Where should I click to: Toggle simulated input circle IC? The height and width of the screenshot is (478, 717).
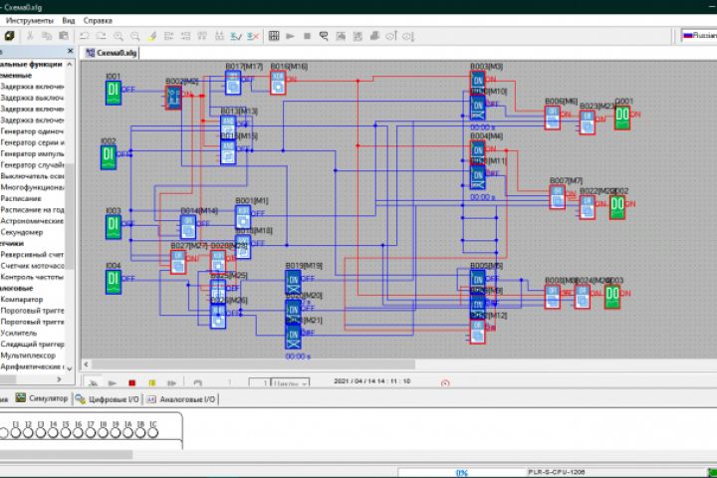[152, 432]
